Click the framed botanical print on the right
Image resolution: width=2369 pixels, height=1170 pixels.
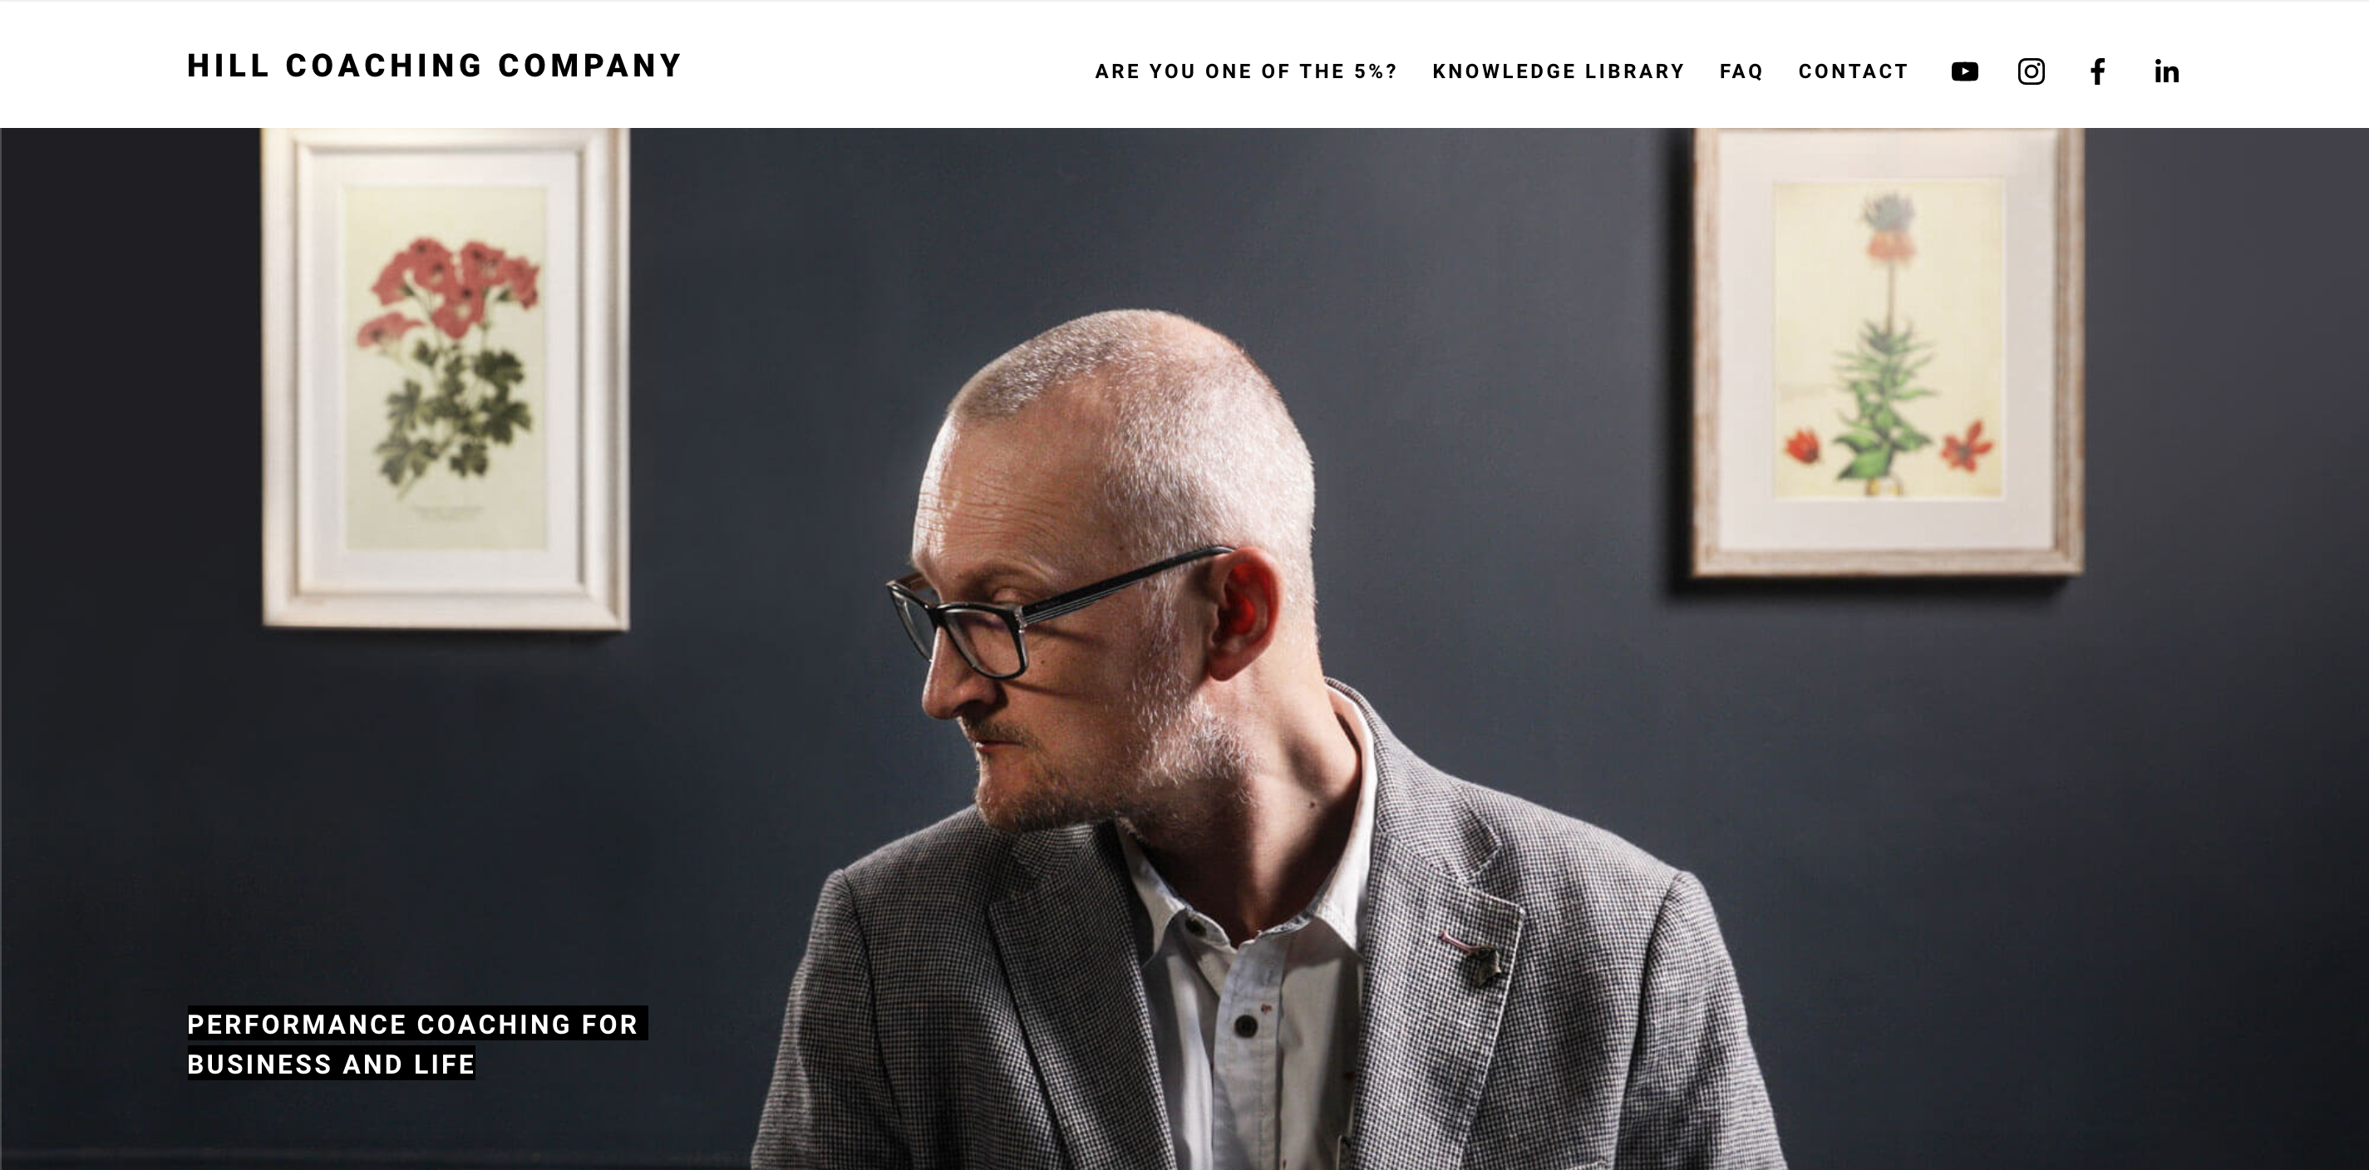1887,352
